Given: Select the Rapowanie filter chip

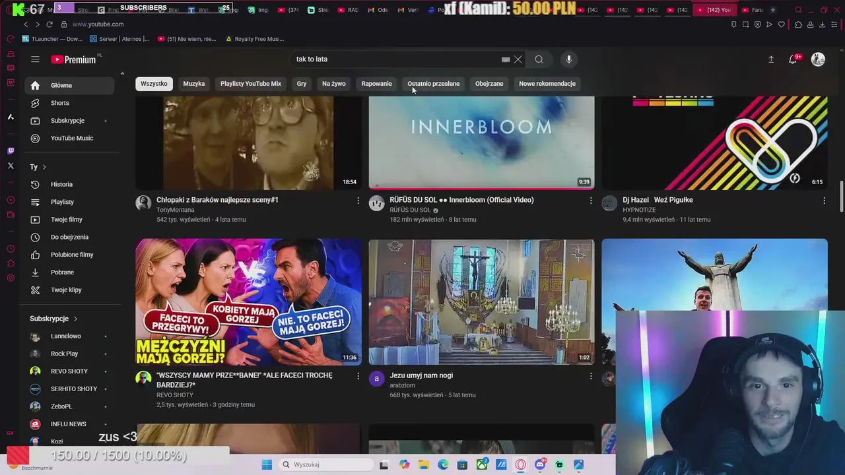Looking at the screenshot, I should [x=376, y=84].
